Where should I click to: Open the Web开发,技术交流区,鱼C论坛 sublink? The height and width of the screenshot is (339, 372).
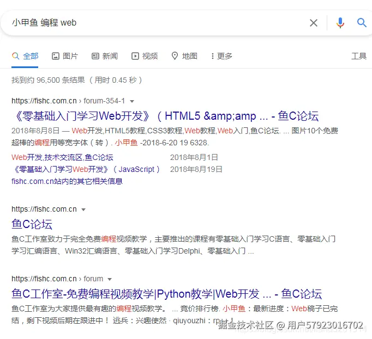62,157
